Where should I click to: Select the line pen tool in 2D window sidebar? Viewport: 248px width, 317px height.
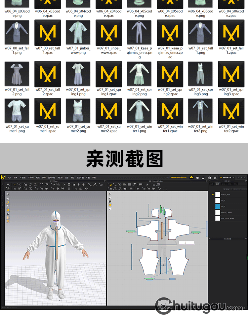110,194
